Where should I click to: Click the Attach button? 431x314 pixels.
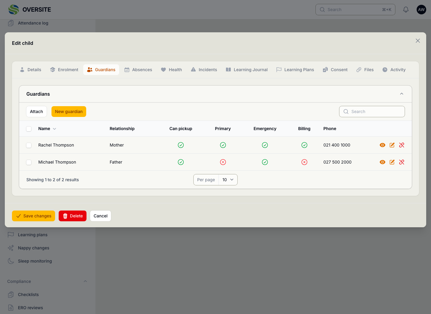[x=37, y=112]
